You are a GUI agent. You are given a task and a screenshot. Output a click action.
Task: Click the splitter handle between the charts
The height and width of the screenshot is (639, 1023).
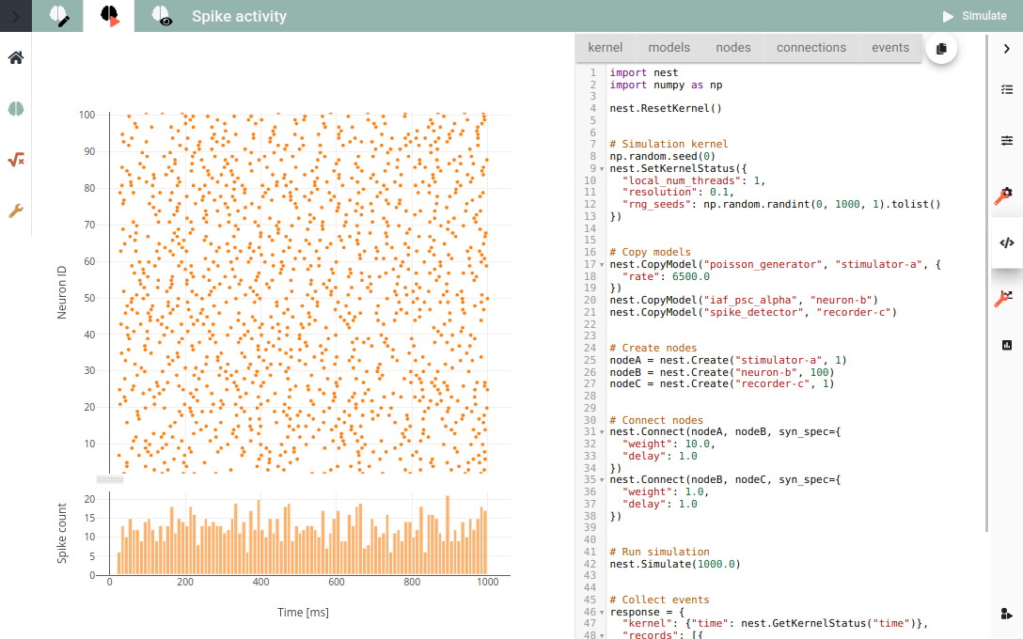click(x=110, y=479)
